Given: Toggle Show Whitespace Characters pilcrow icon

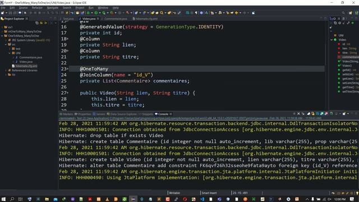Looking at the screenshot, I should (x=196, y=13).
